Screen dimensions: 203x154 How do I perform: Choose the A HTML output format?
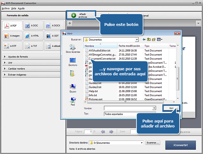33,36
